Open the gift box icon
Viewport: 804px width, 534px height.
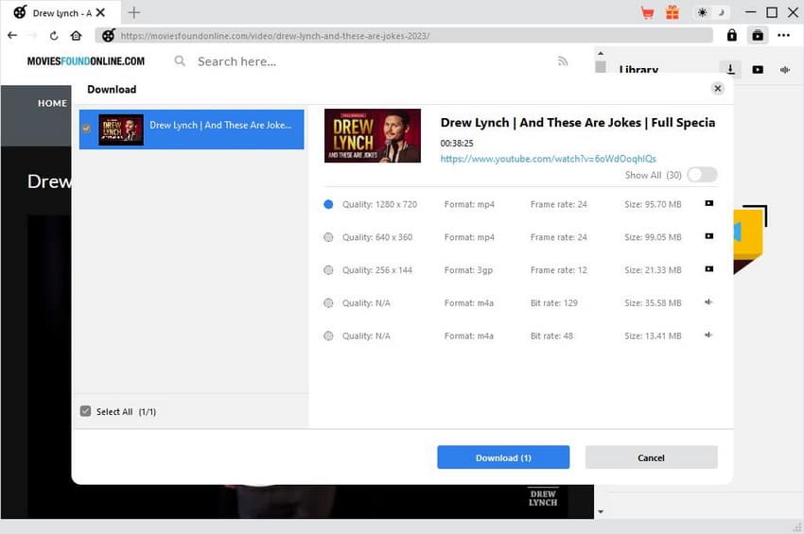pyautogui.click(x=673, y=12)
